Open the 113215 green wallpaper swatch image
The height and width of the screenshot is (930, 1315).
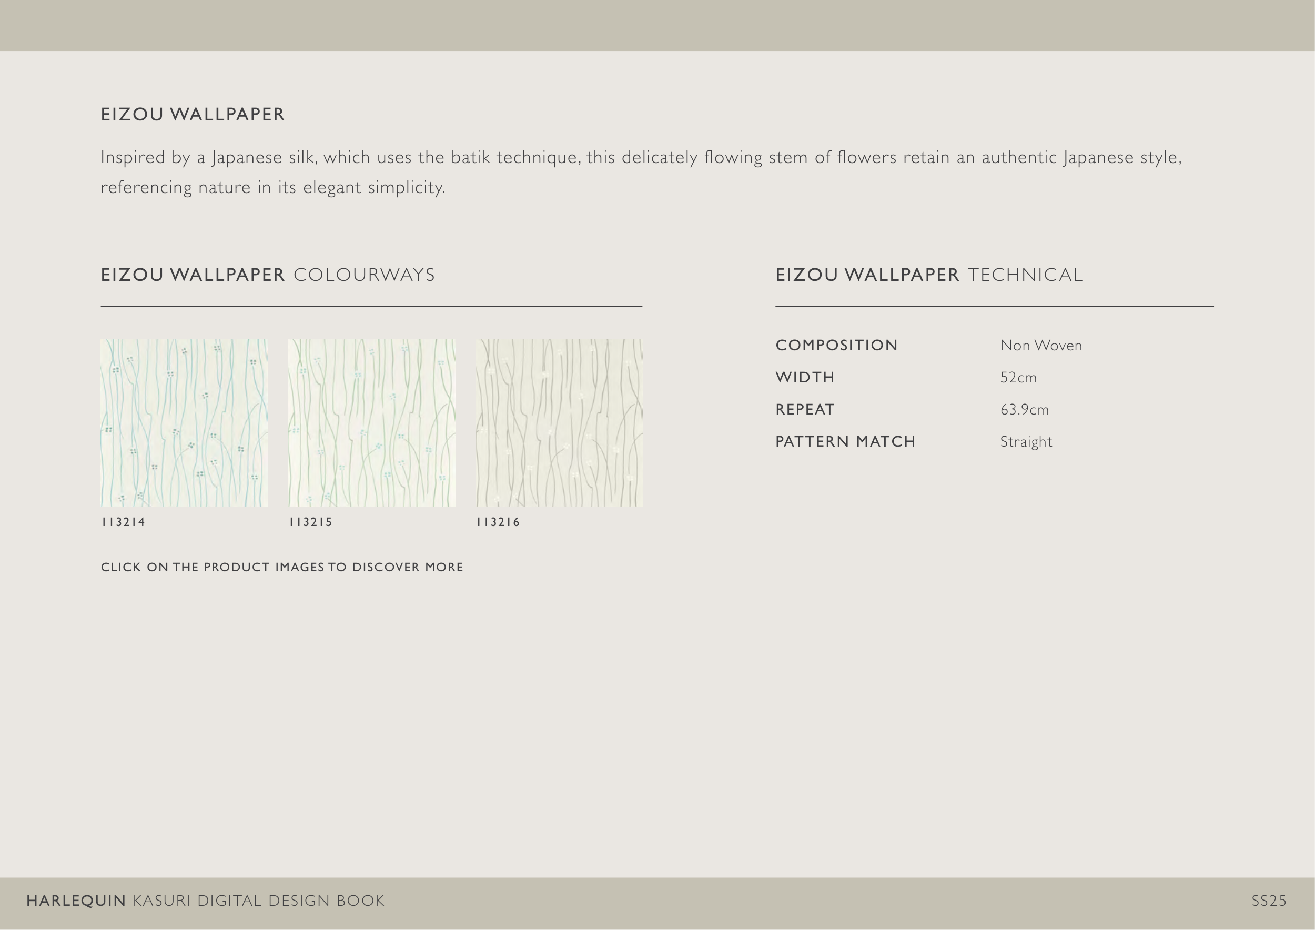371,422
